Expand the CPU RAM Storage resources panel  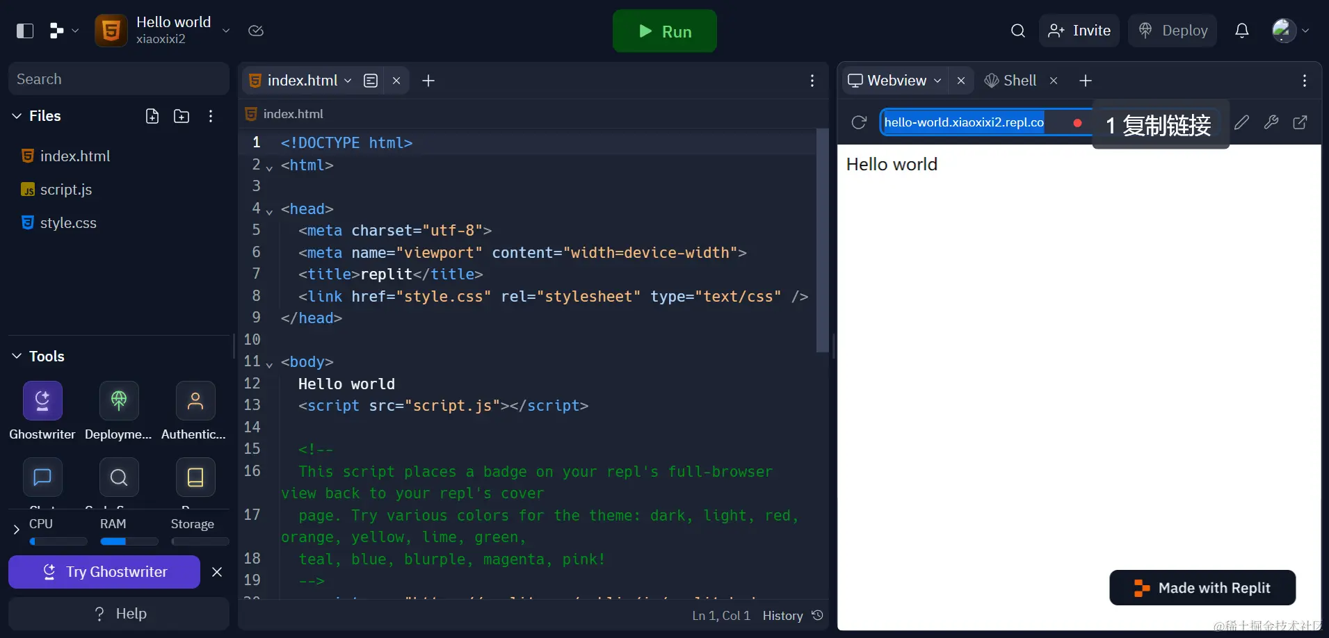(x=16, y=530)
